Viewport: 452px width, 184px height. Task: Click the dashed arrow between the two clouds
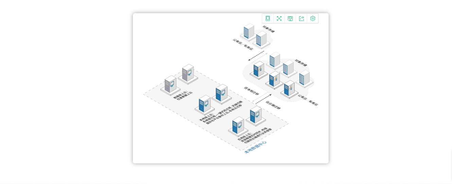pos(256,56)
